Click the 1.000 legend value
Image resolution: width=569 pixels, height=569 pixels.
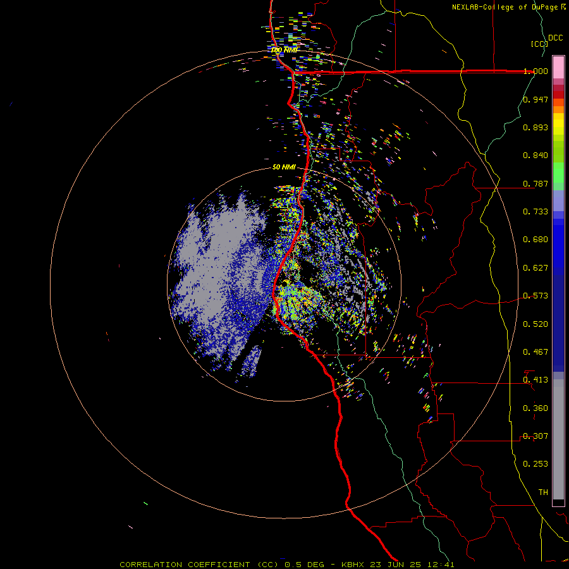(x=535, y=71)
